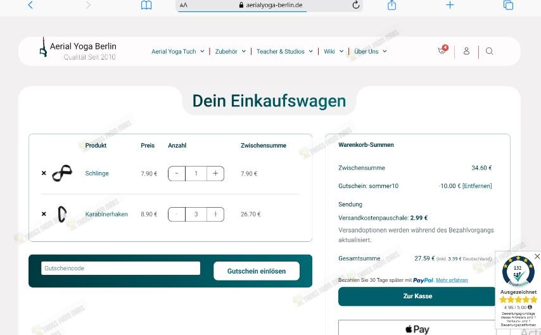Click the Gesamtsumme 27.59 € value

[x=424, y=258]
